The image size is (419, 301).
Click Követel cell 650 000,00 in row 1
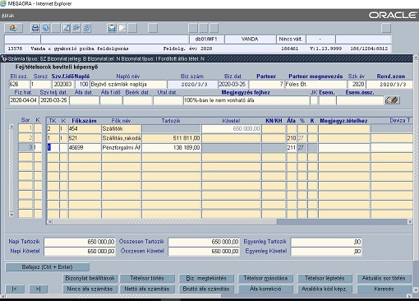pos(231,128)
